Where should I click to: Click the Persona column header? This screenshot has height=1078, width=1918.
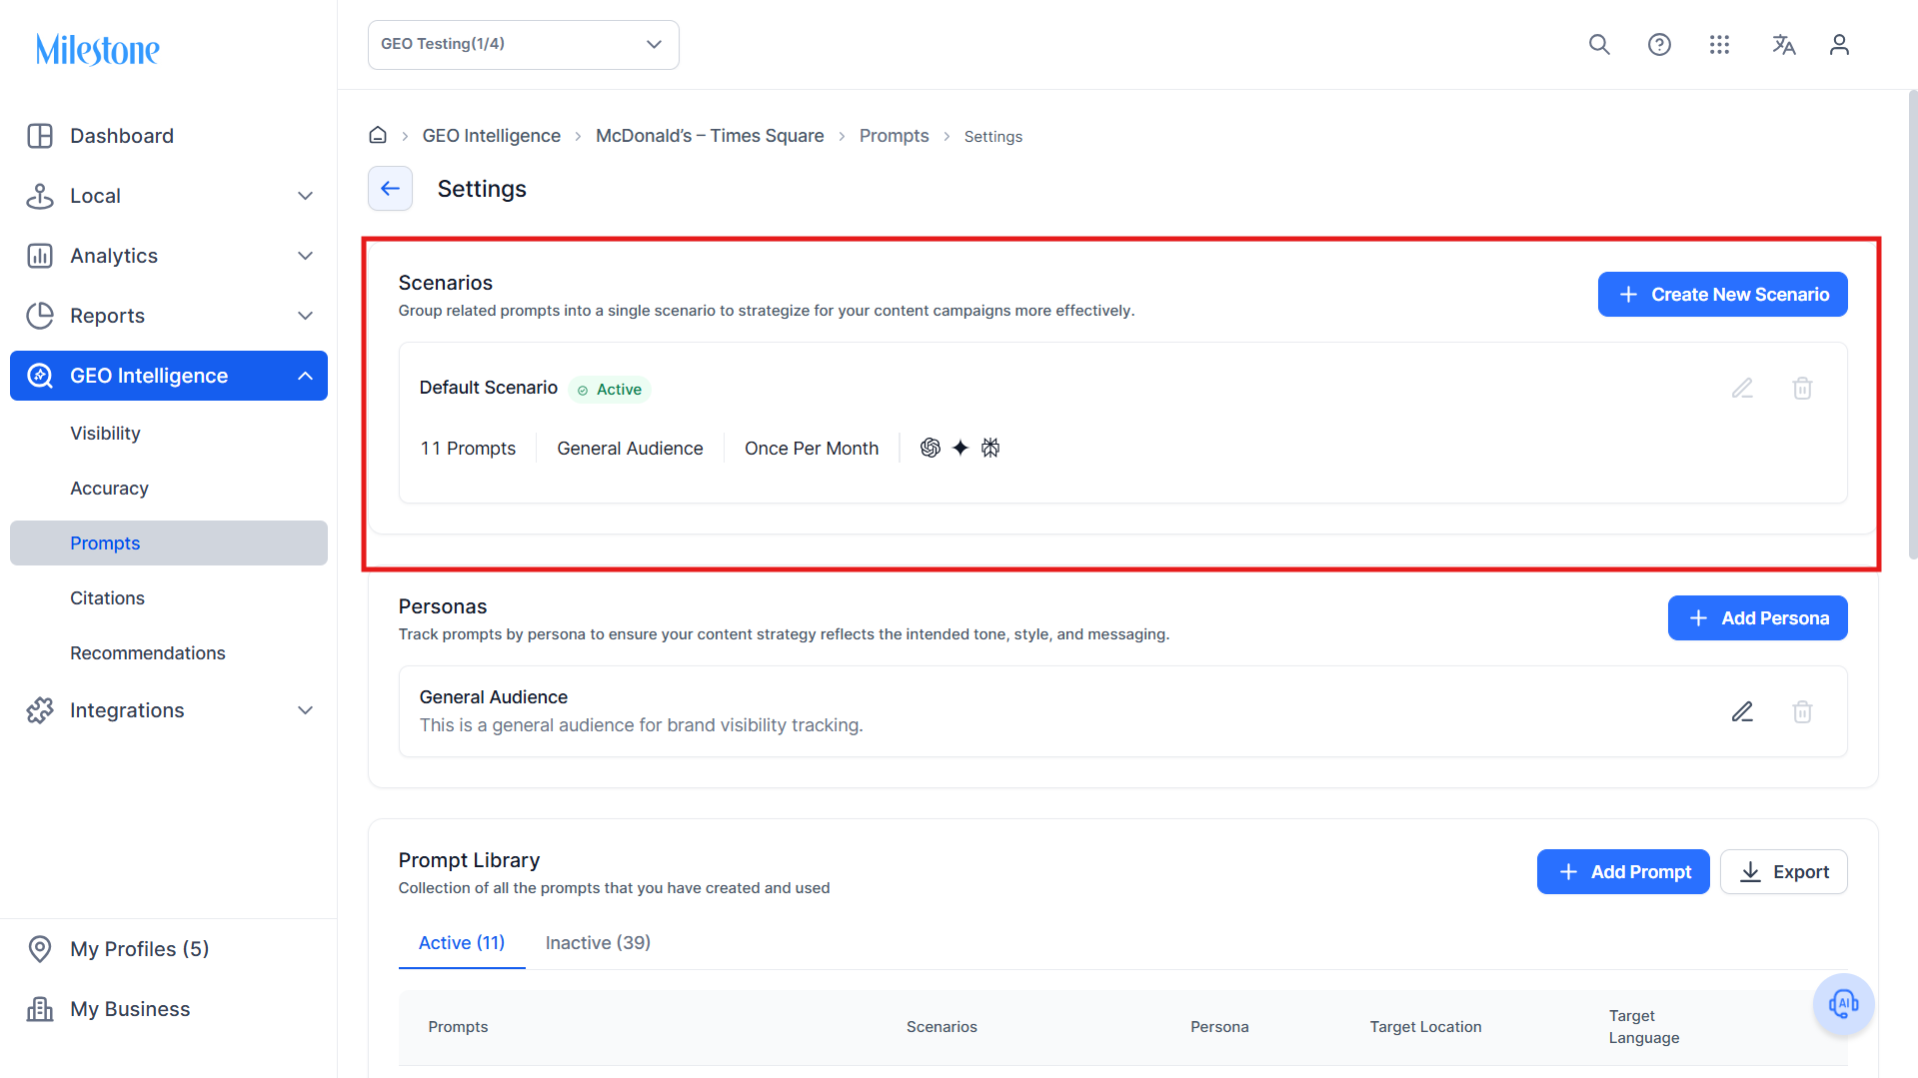tap(1219, 1027)
